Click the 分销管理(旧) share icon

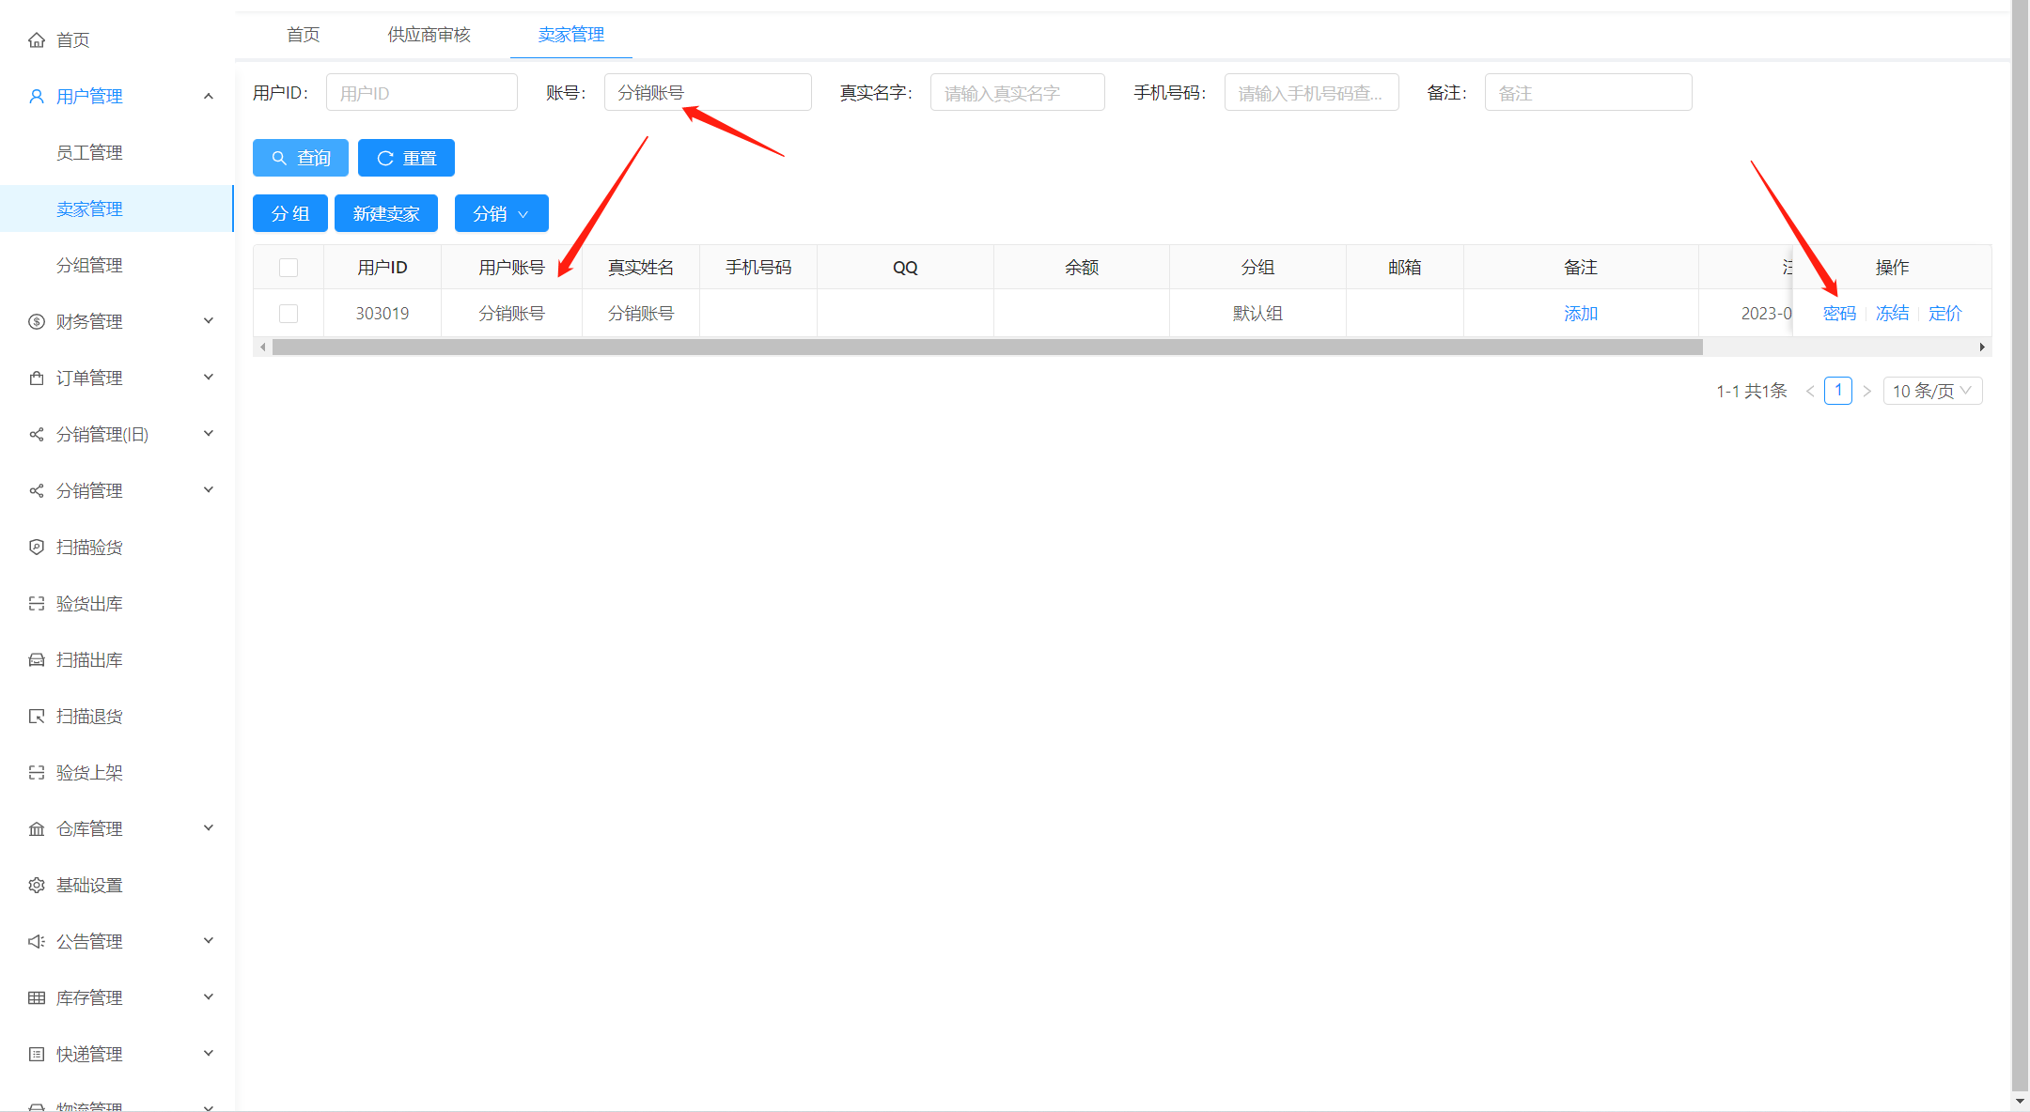point(37,434)
